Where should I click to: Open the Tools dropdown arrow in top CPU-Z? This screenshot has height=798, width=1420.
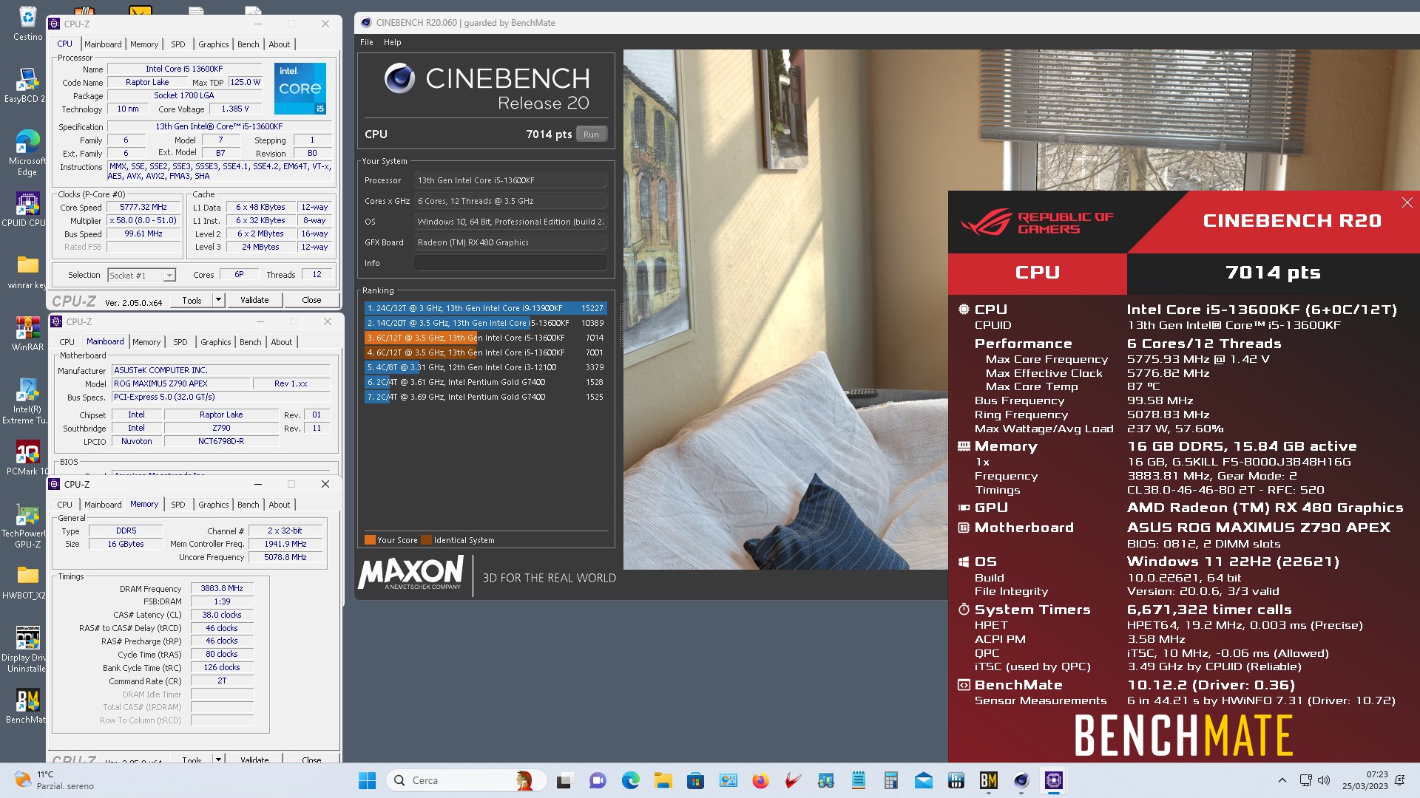pyautogui.click(x=218, y=300)
